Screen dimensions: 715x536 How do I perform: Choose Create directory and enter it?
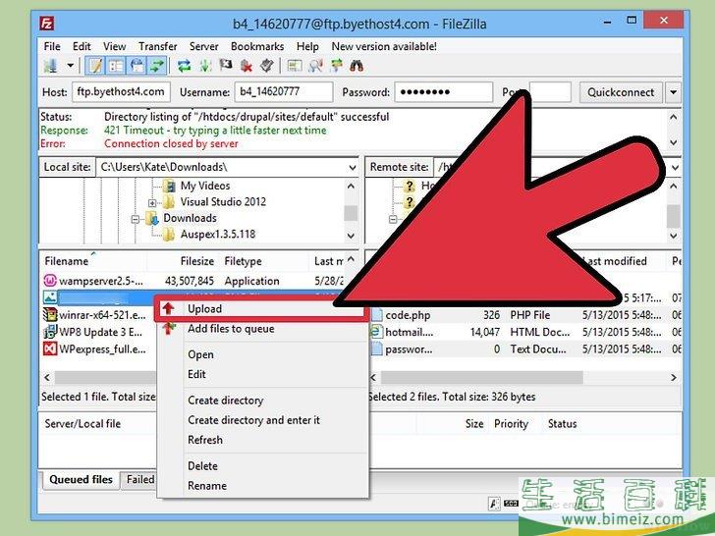pyautogui.click(x=262, y=420)
